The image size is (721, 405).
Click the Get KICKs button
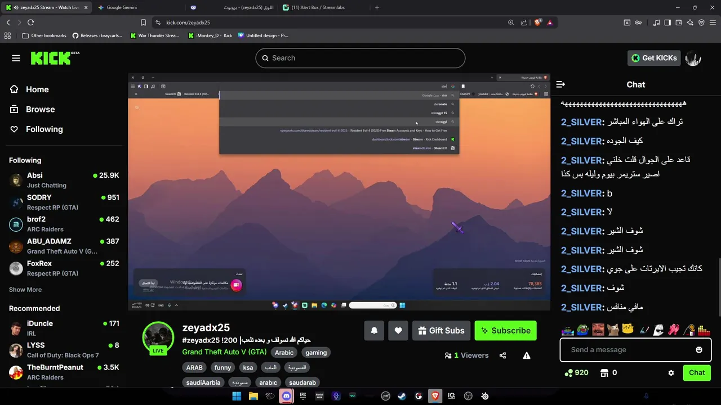point(654,58)
